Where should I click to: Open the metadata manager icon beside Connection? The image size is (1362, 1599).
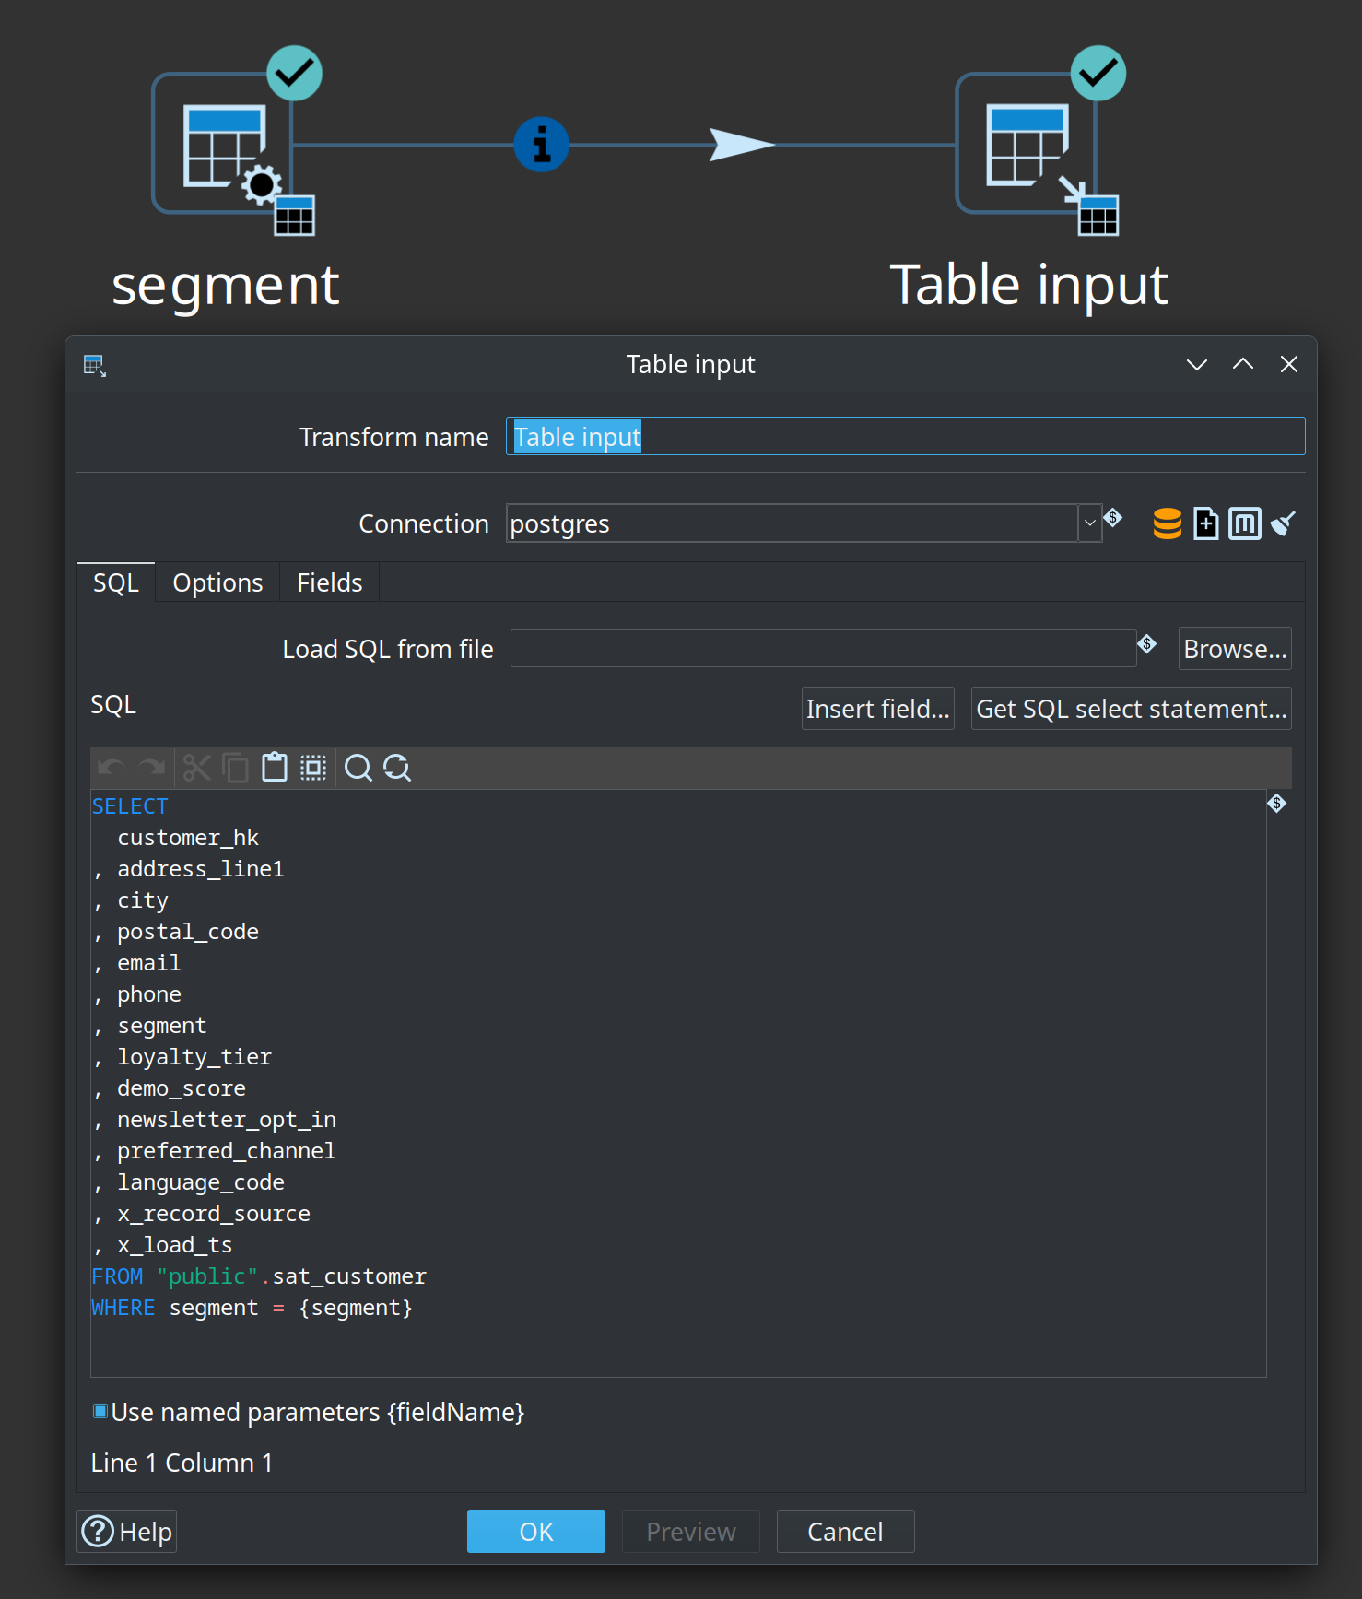(x=1245, y=523)
